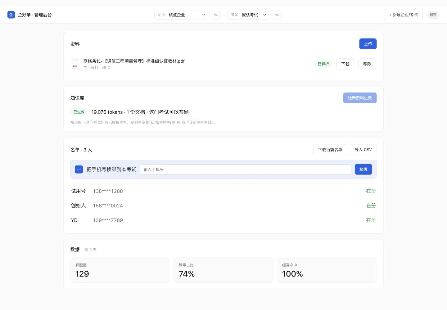Click the 让新资料生效 button
Image resolution: width=447 pixels, height=310 pixels.
(x=360, y=98)
